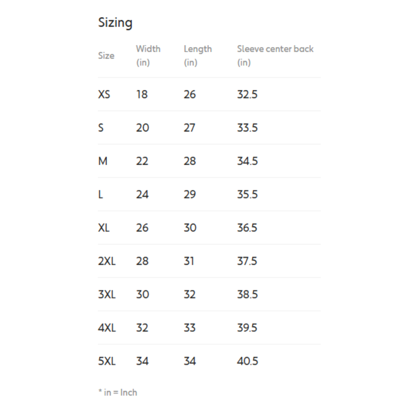Image resolution: width=408 pixels, height=408 pixels.
Task: Click the Sizing heading
Action: (115, 23)
